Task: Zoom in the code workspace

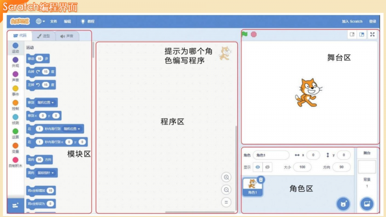Action: pyautogui.click(x=226, y=177)
